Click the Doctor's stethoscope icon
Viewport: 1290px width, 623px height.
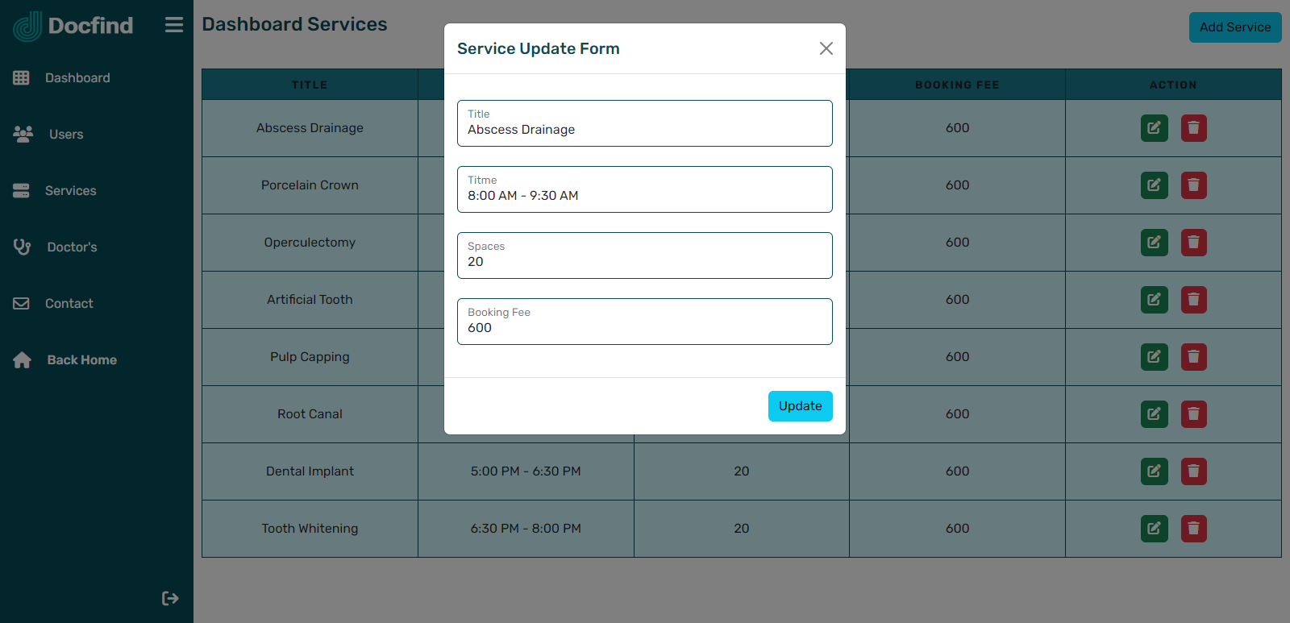point(22,247)
